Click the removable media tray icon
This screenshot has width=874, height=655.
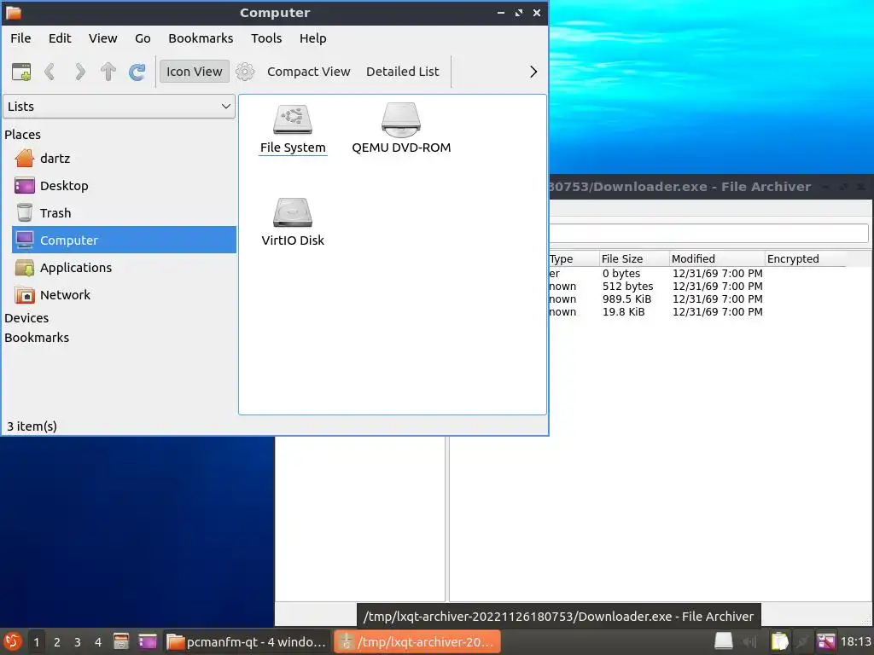tap(724, 641)
